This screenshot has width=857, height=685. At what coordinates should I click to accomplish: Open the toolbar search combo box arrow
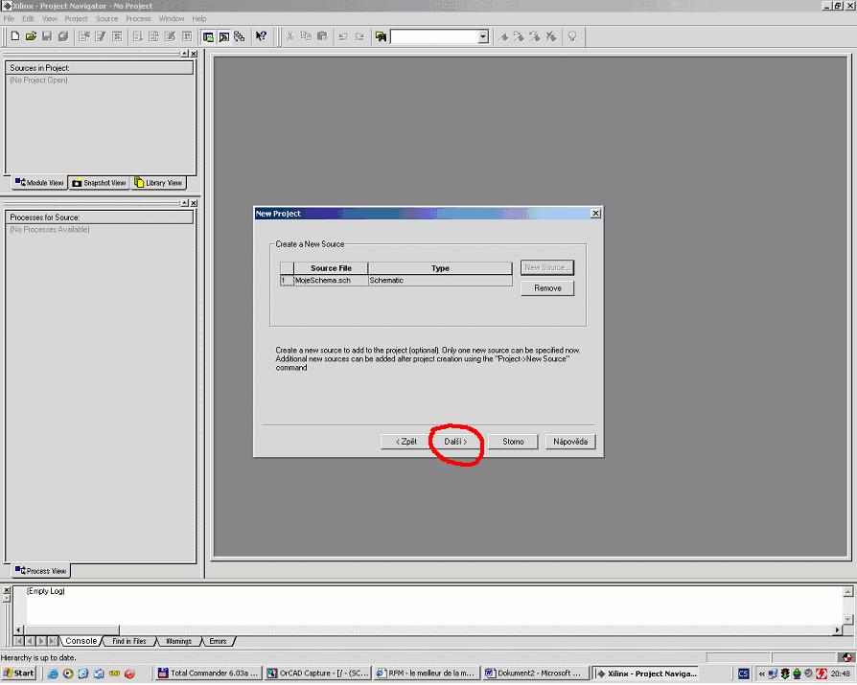[x=483, y=36]
